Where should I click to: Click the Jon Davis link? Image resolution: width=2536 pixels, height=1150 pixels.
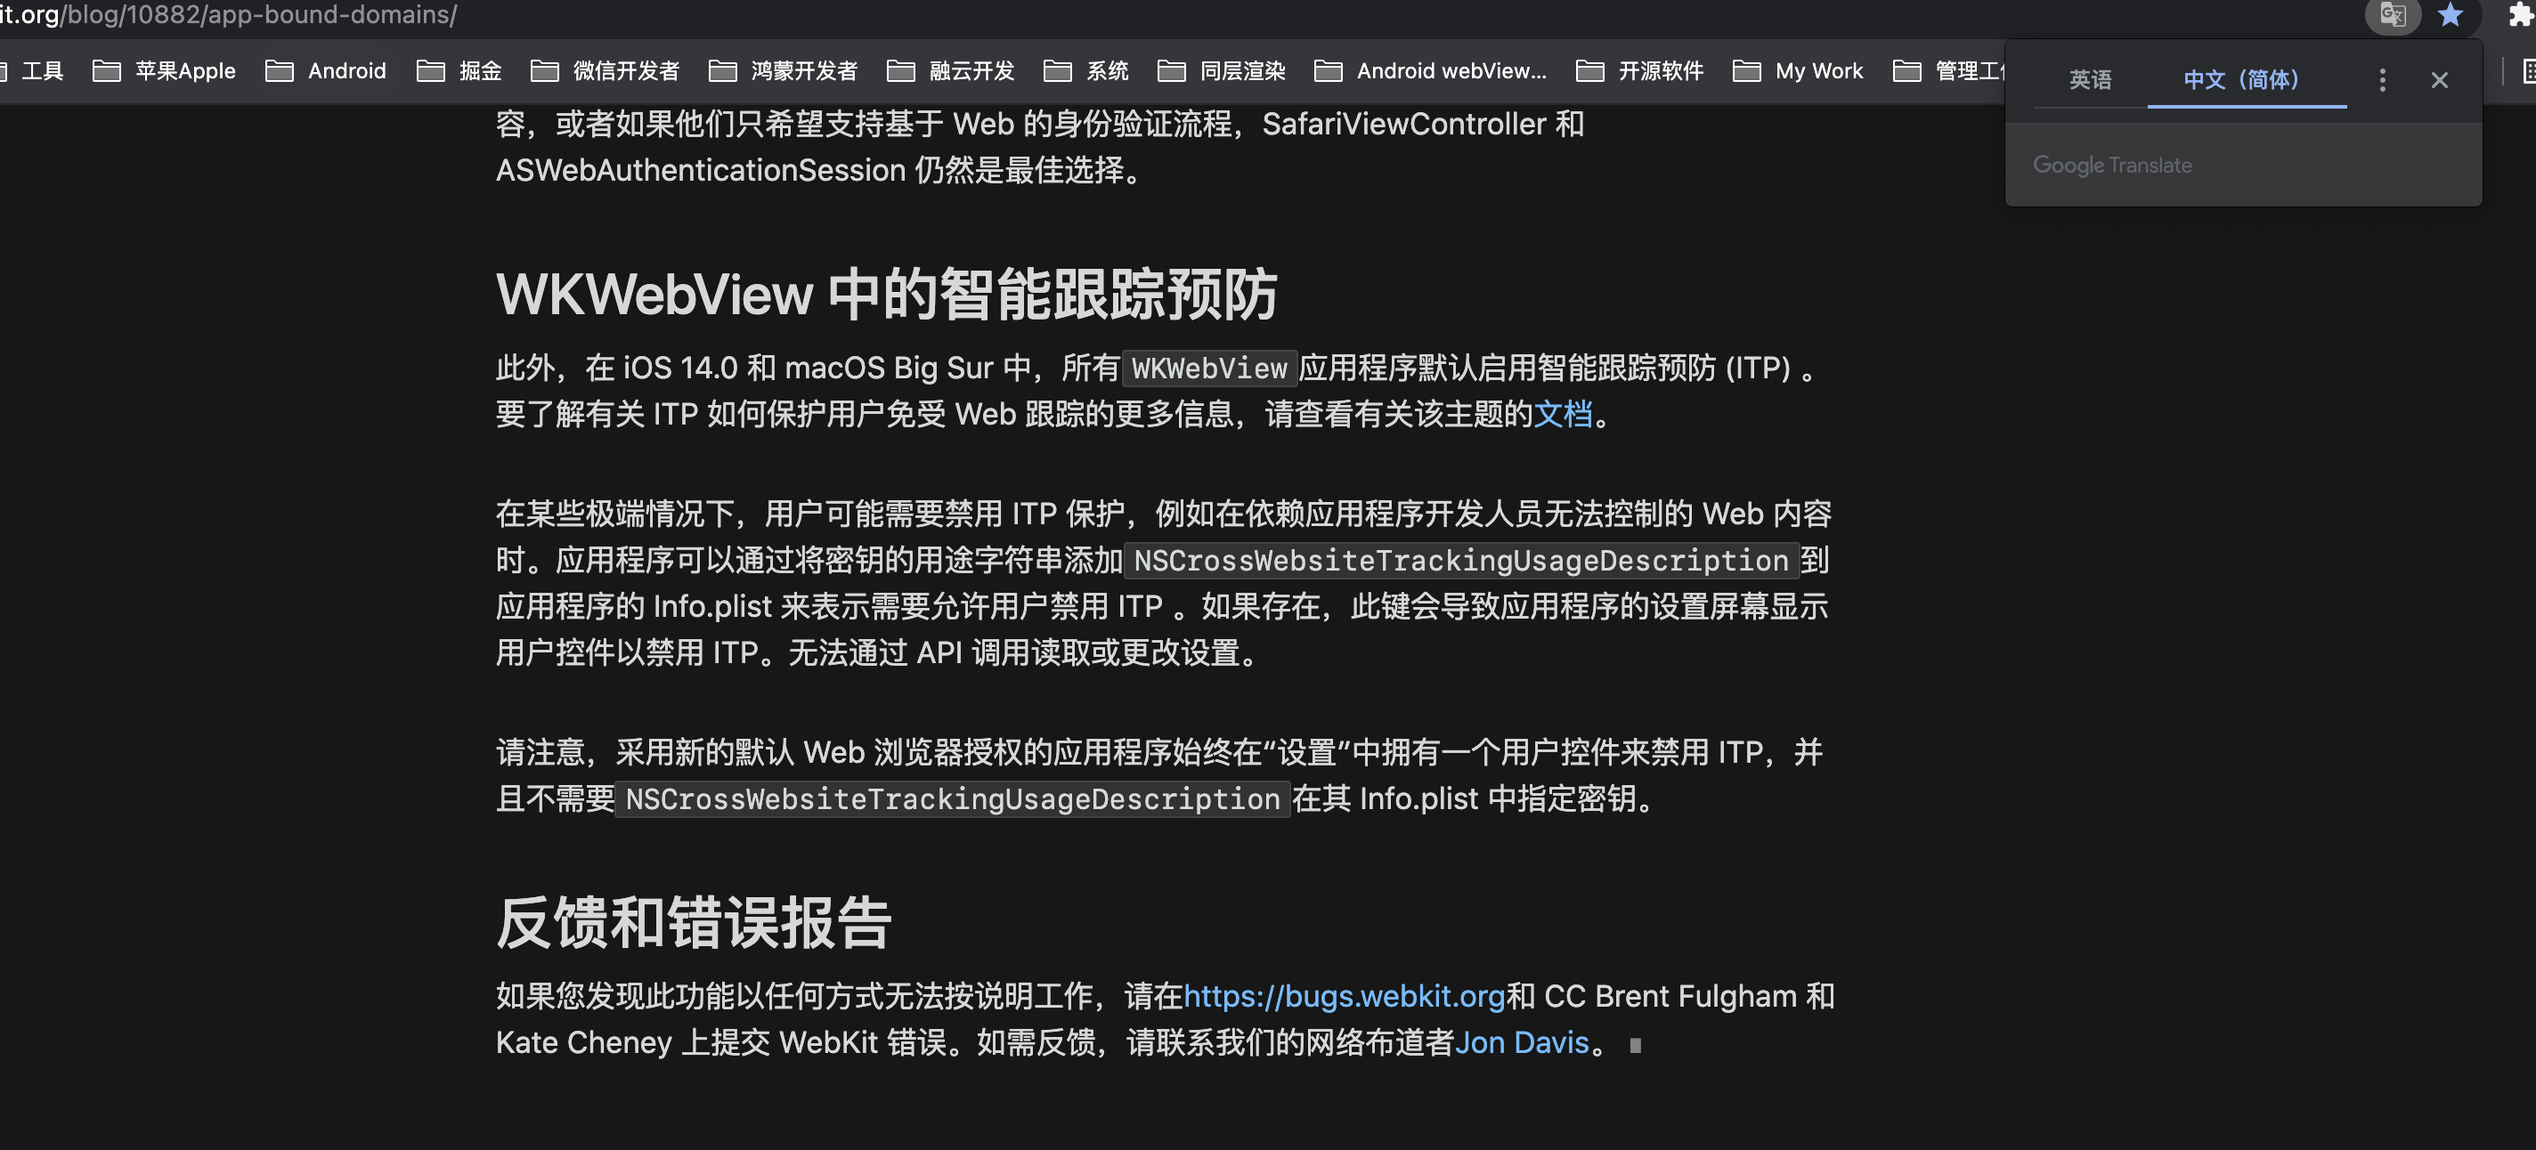click(x=1521, y=1041)
